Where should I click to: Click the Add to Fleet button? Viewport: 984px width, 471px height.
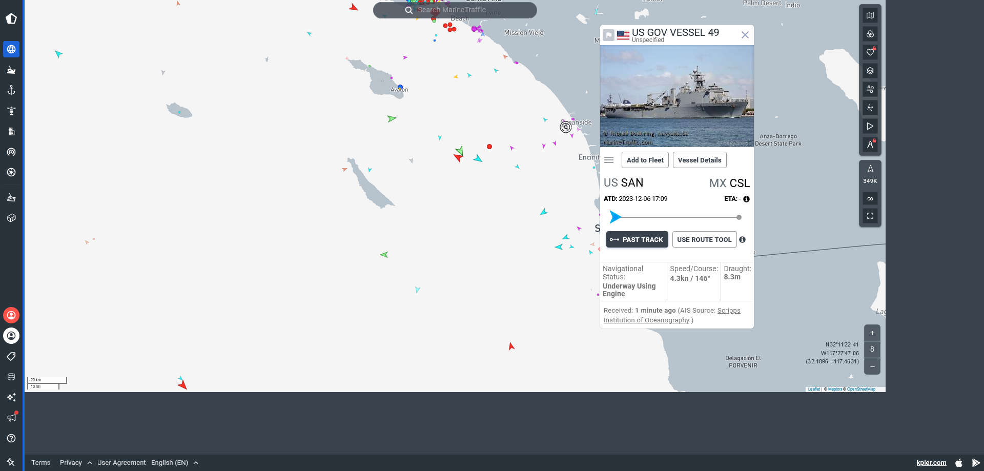(x=645, y=160)
